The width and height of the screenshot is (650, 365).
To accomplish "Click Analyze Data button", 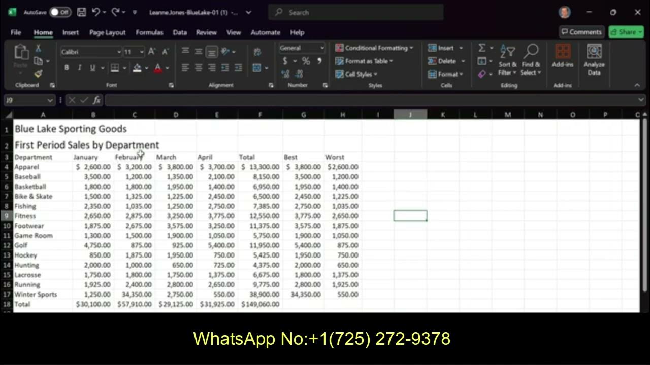I will [x=594, y=60].
